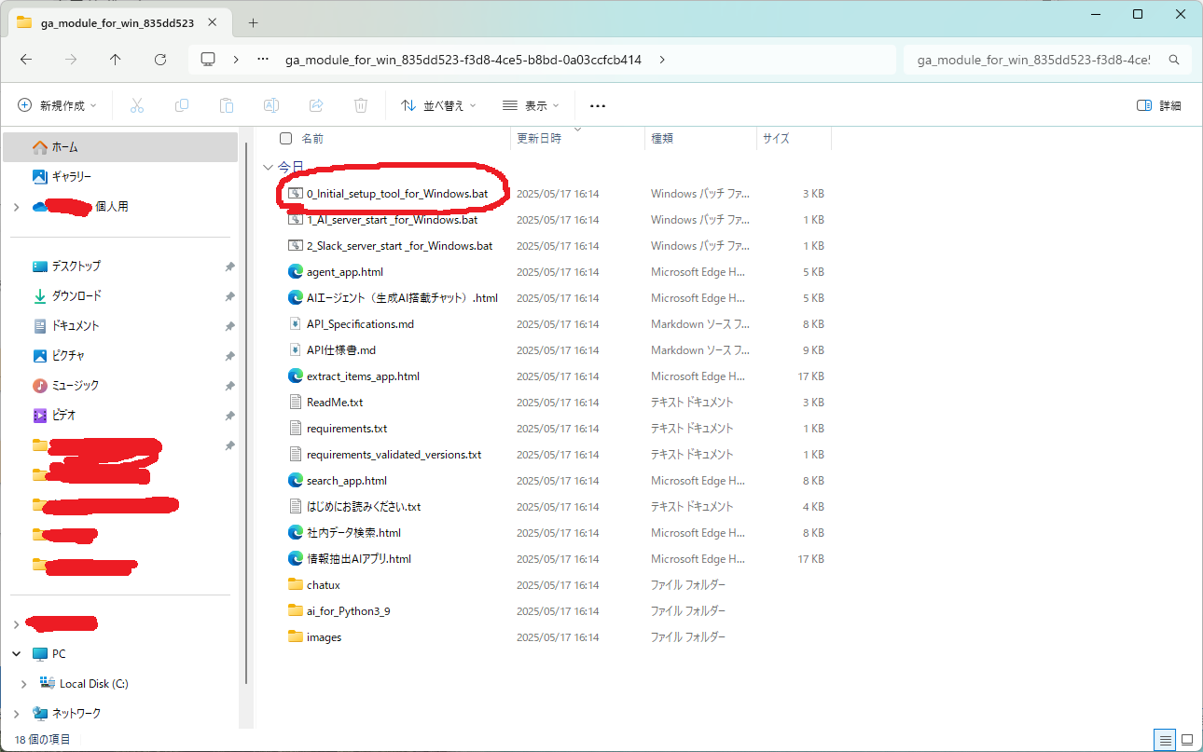Open ピクチャ in quick access
Image resolution: width=1203 pixels, height=752 pixels.
pyautogui.click(x=120, y=355)
